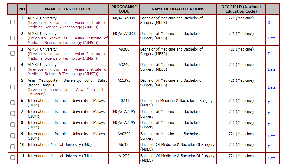284x164 pixels.
Task: Click 'Bachelor in Medicine & Bachelor in Surgery (MBBS)'
Action: tap(176, 103)
